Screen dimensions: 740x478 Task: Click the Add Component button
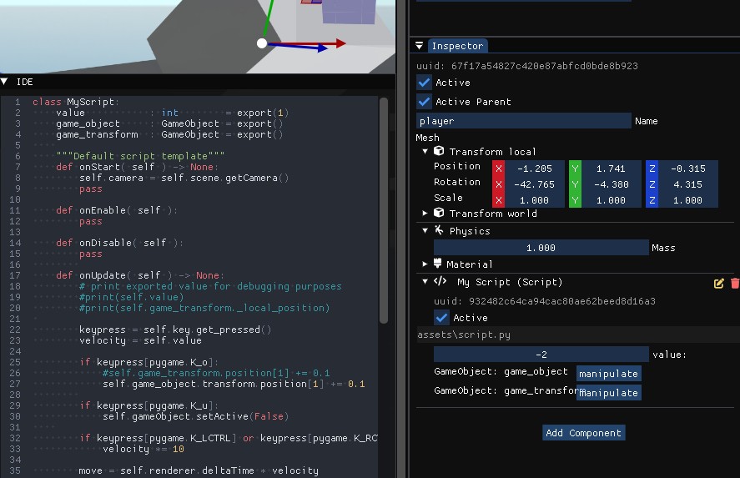(x=583, y=433)
